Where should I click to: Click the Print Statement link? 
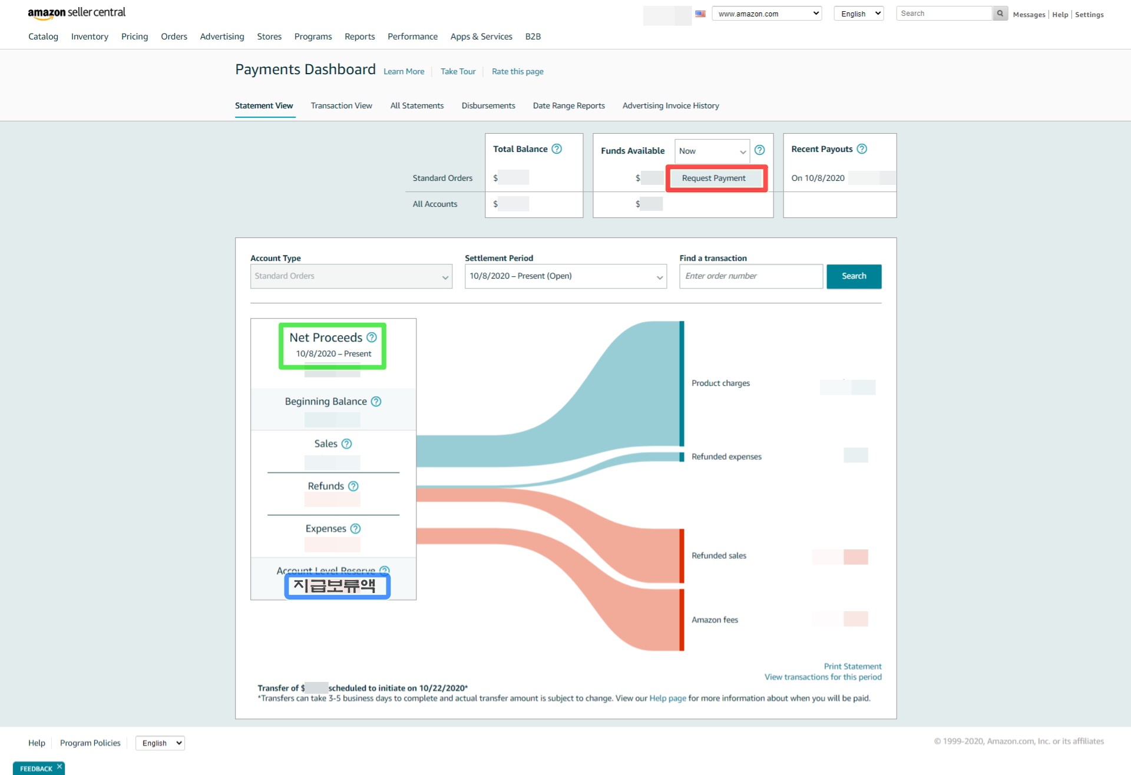click(x=852, y=667)
